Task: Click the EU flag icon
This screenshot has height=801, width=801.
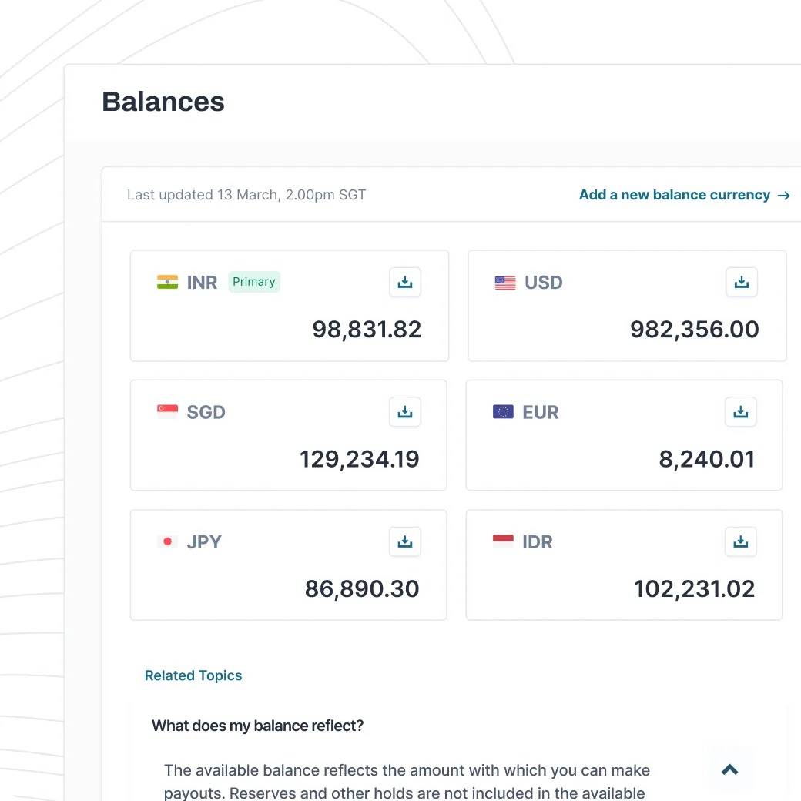Action: click(503, 412)
